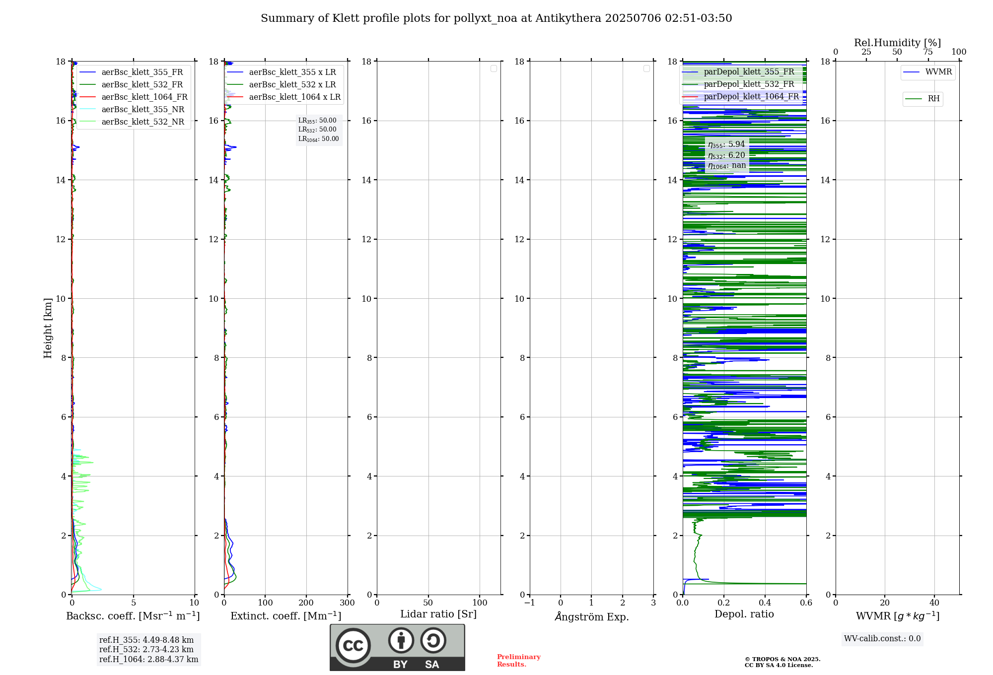
Task: Click the empty legend box in Ångström plot
Action: [646, 68]
